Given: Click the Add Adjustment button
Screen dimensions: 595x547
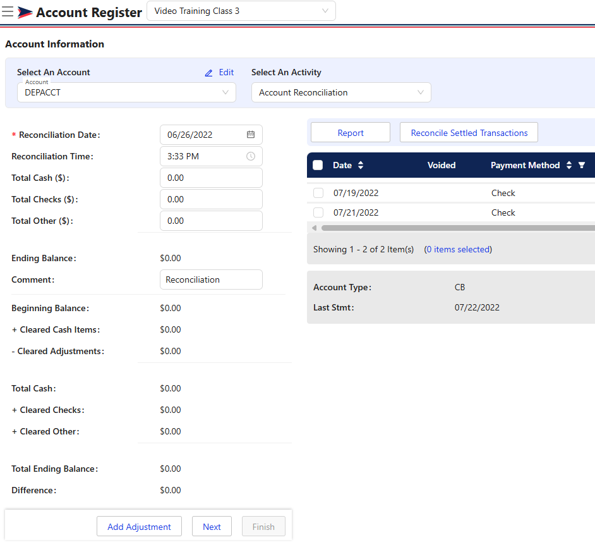Looking at the screenshot, I should [139, 527].
